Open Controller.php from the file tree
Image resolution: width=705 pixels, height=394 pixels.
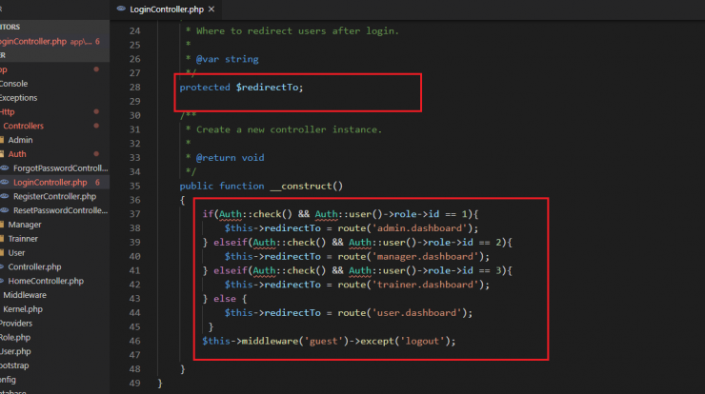point(34,266)
